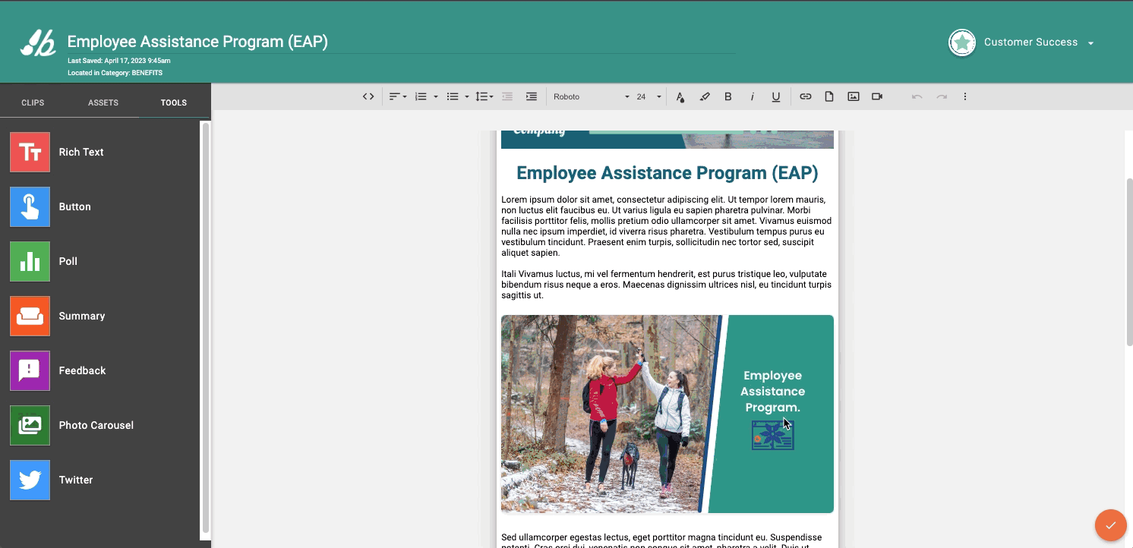Click the Last Saved timestamp text
Viewport: 1133px width, 548px height.
point(119,61)
